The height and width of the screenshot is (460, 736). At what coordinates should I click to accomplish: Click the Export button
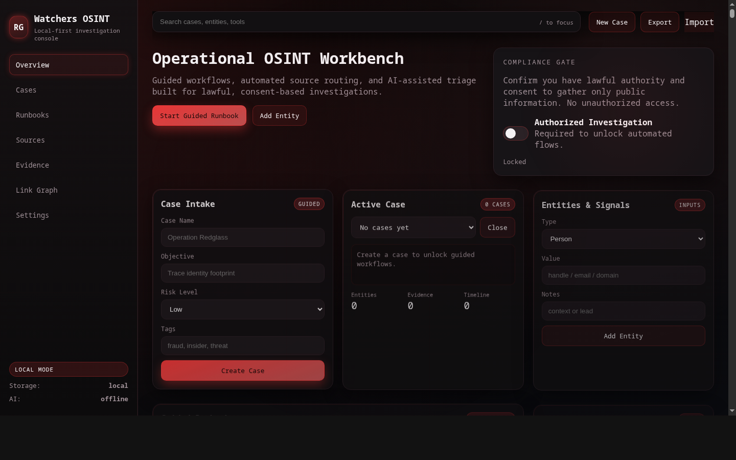(x=659, y=22)
